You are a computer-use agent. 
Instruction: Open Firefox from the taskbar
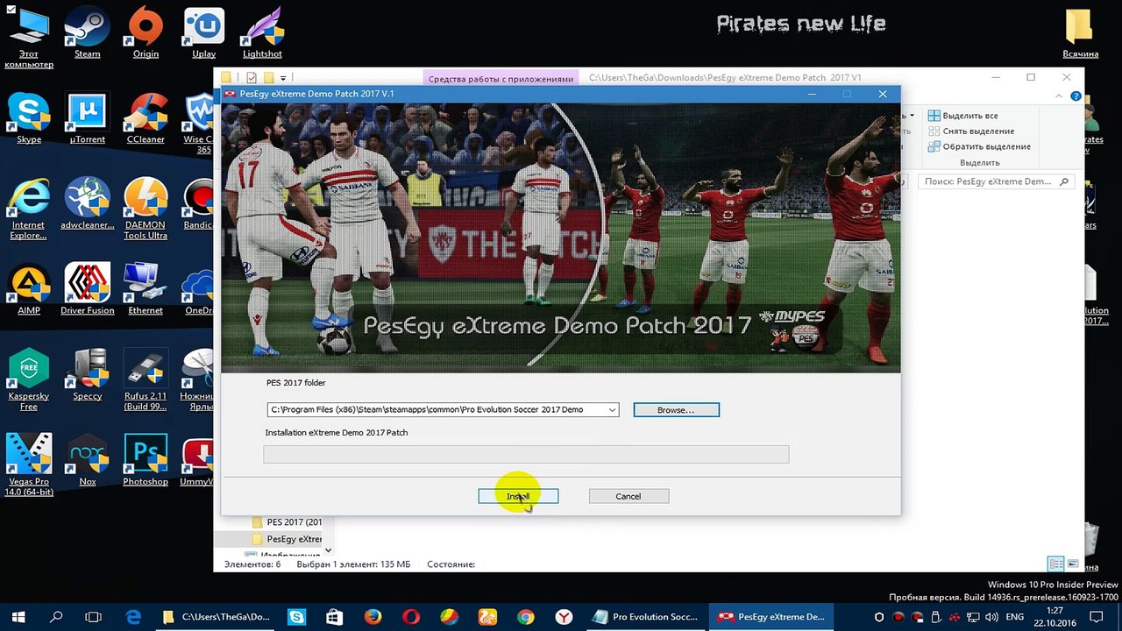point(373,617)
